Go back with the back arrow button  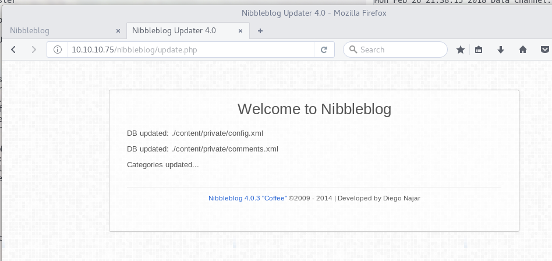(13, 50)
